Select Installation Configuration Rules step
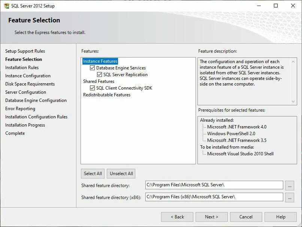 [36, 117]
